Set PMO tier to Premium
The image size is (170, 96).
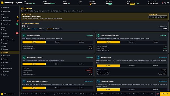pos(81,88)
